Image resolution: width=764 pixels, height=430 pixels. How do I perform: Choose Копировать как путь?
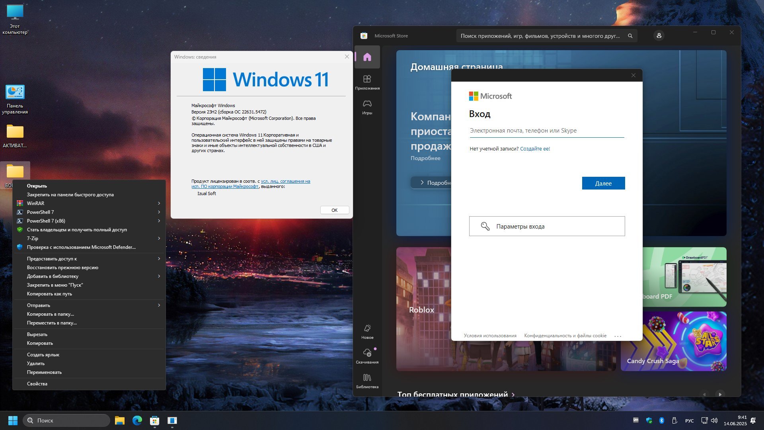click(89, 294)
